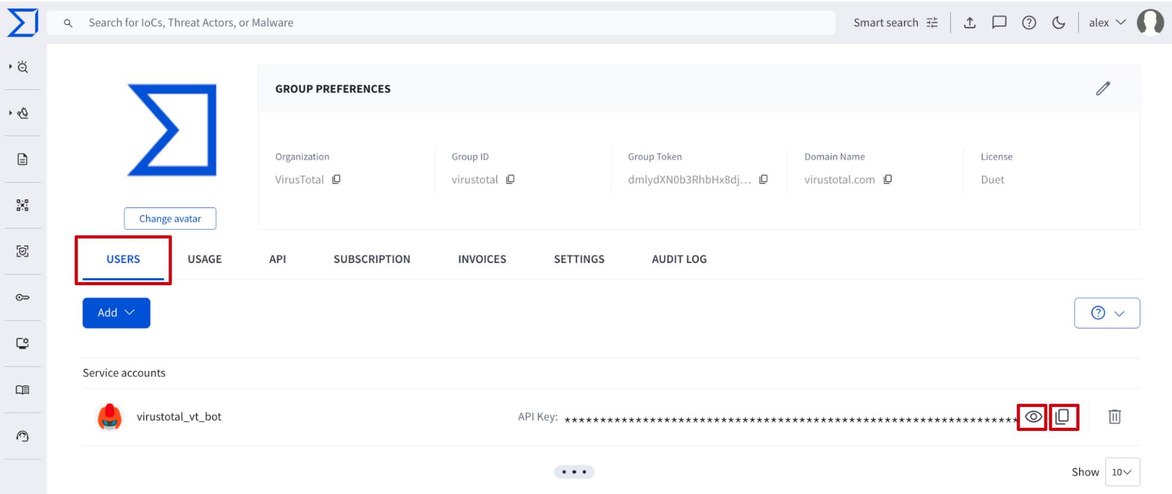Open the open-book documentation sidebar icon
This screenshot has height=494, width=1172.
23,390
